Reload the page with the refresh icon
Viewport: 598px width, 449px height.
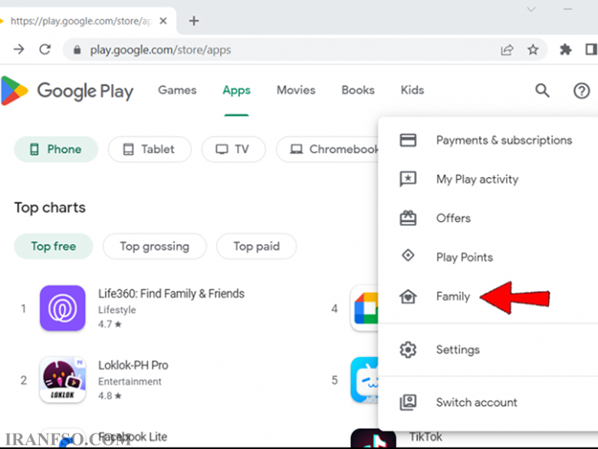click(x=45, y=49)
